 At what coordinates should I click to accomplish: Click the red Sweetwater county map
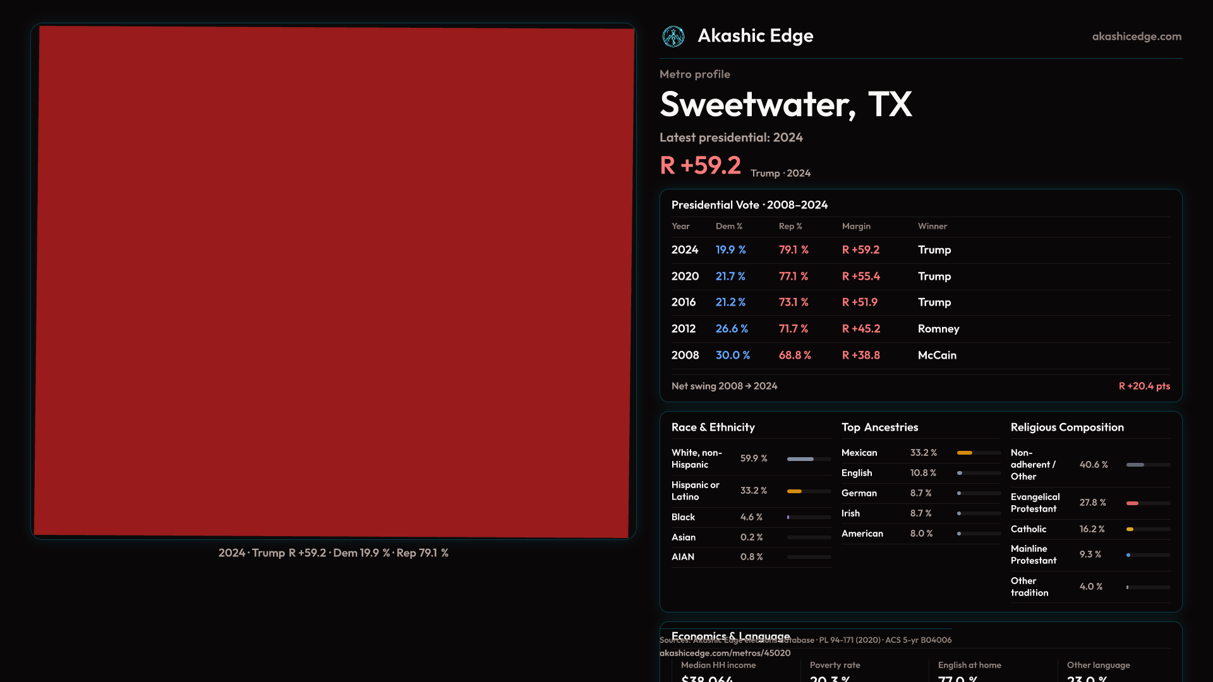(x=334, y=282)
